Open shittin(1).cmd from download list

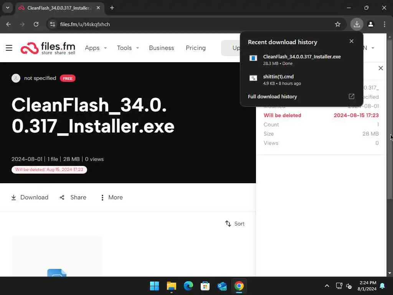(x=302, y=80)
